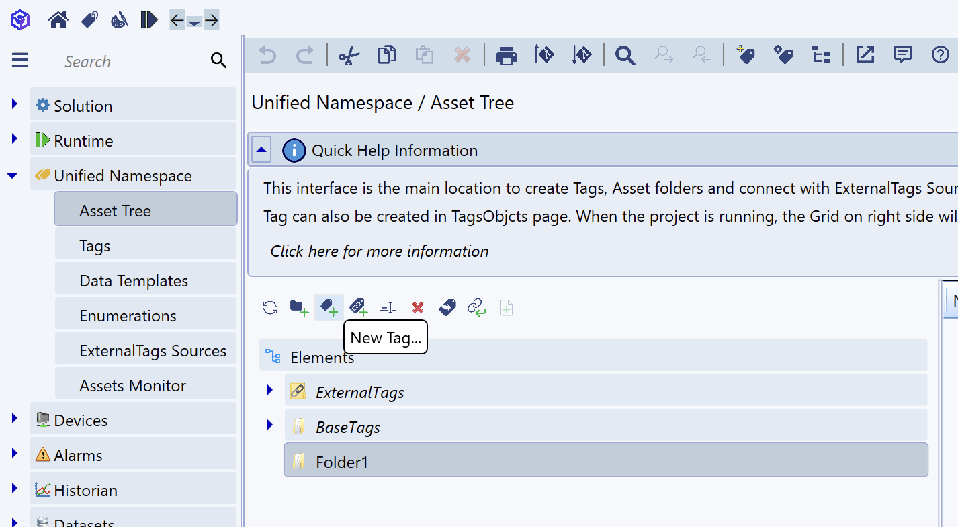
Task: Click the printer icon in top toolbar
Action: pos(506,55)
